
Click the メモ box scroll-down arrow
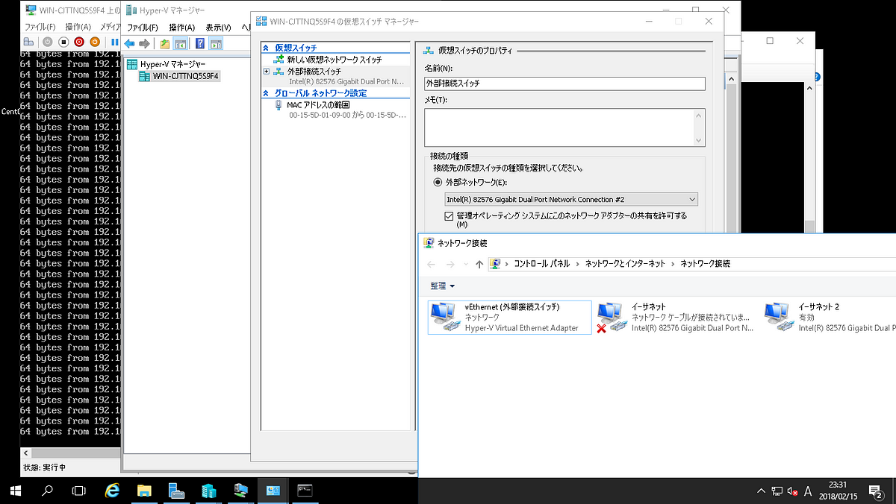(699, 140)
